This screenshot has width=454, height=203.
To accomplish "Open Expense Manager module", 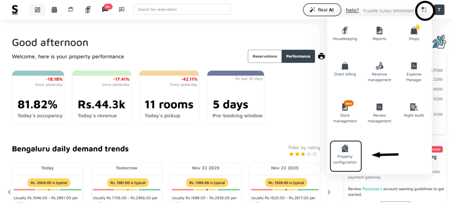I will point(414,71).
